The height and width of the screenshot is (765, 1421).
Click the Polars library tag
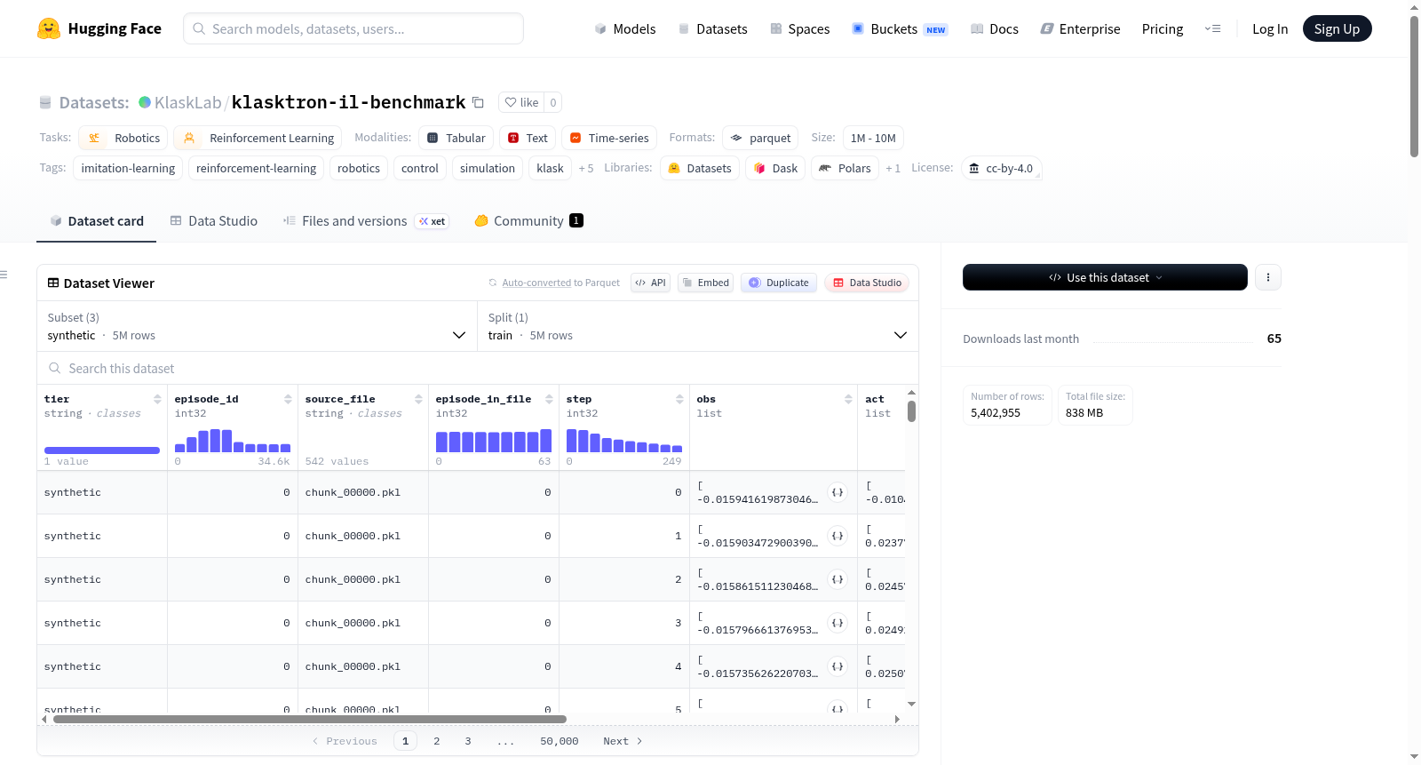point(845,168)
